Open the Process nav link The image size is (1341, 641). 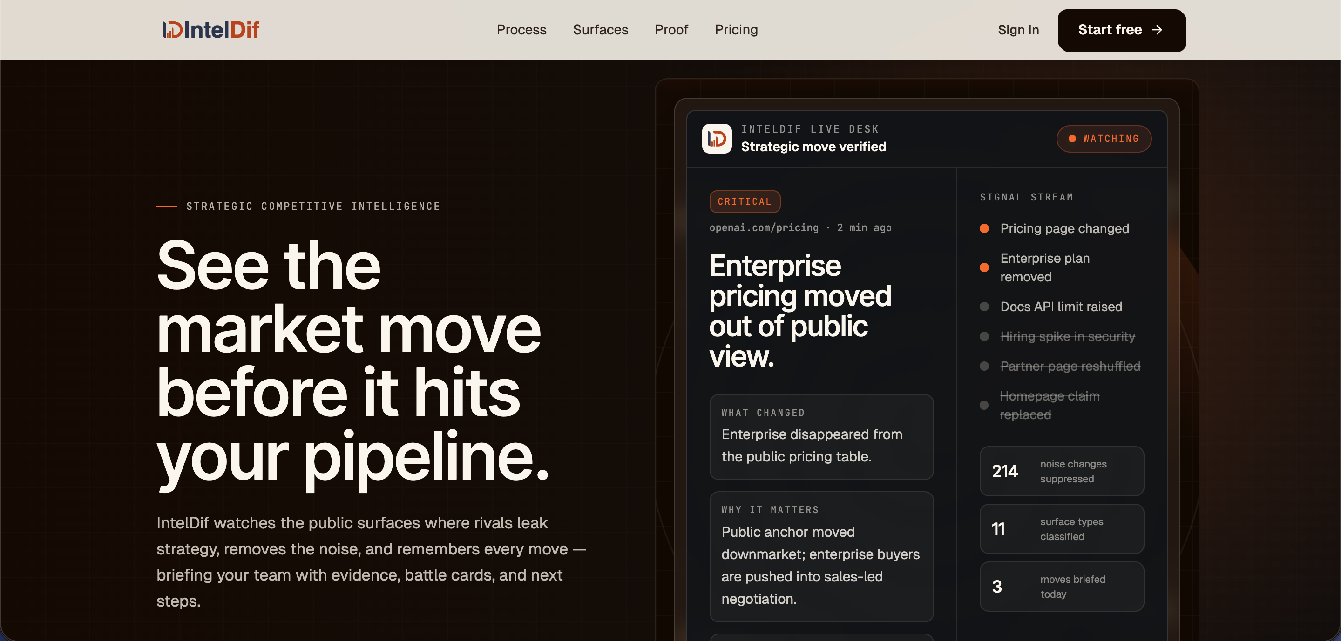tap(521, 30)
